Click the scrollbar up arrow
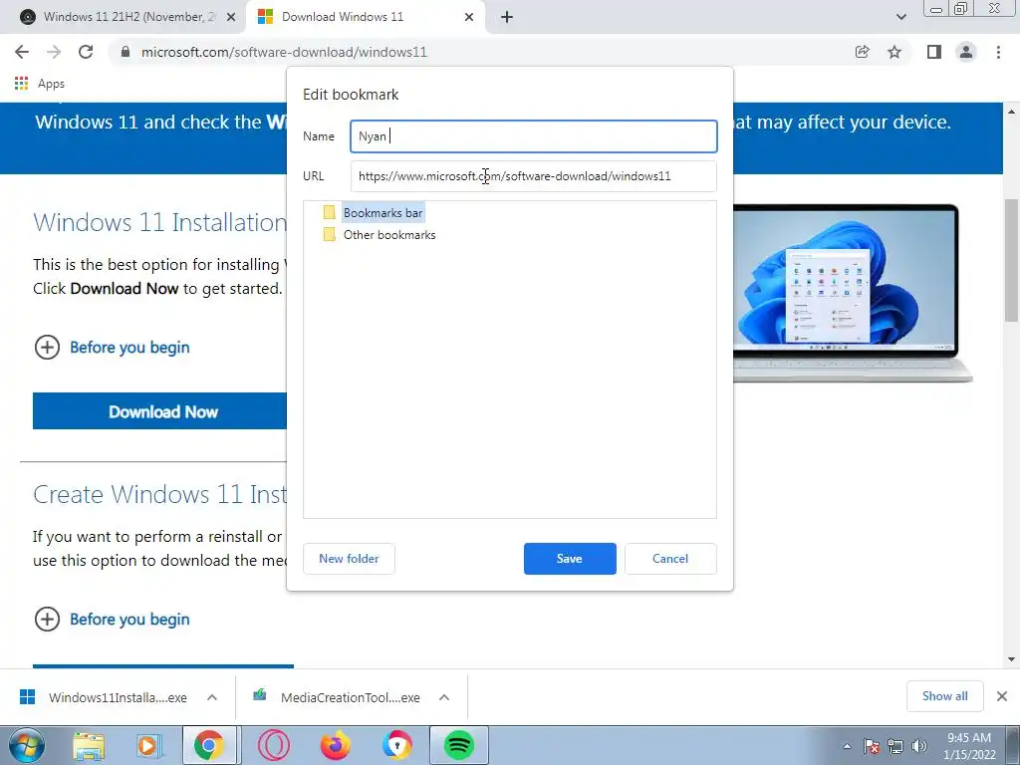The height and width of the screenshot is (765, 1020). [x=1011, y=112]
